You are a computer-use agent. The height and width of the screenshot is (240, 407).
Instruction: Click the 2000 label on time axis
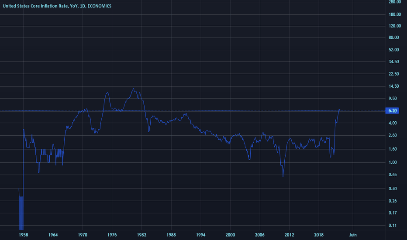click(x=230, y=235)
